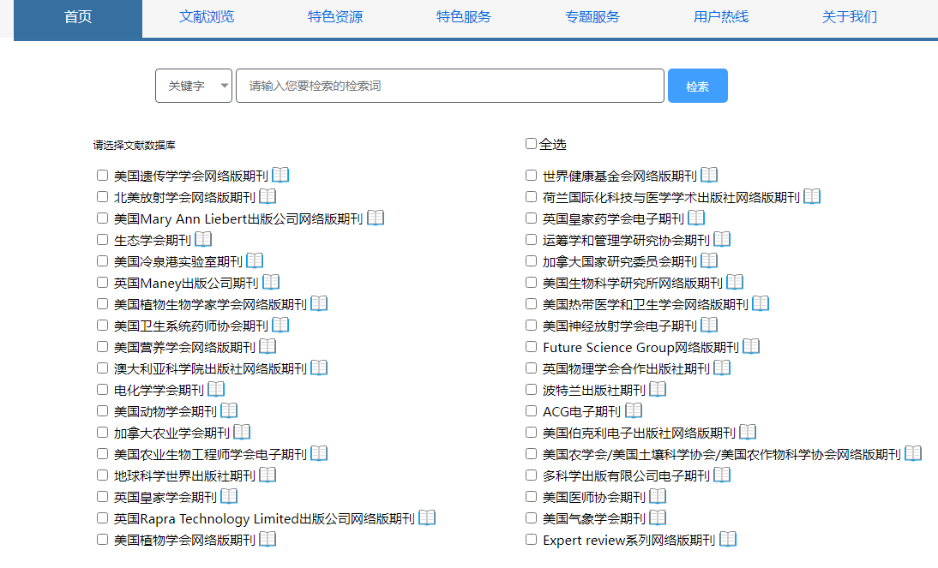
Task: Check the 全选 select-all checkbox
Action: click(x=531, y=144)
